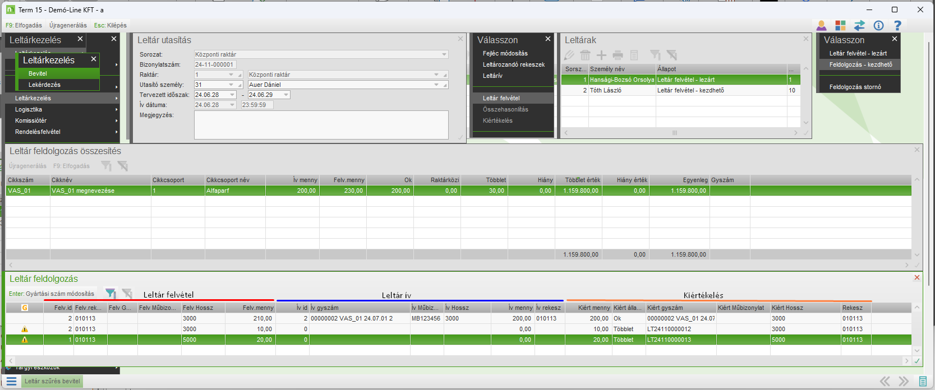Click the user profile icon in the top toolbar

coord(821,25)
